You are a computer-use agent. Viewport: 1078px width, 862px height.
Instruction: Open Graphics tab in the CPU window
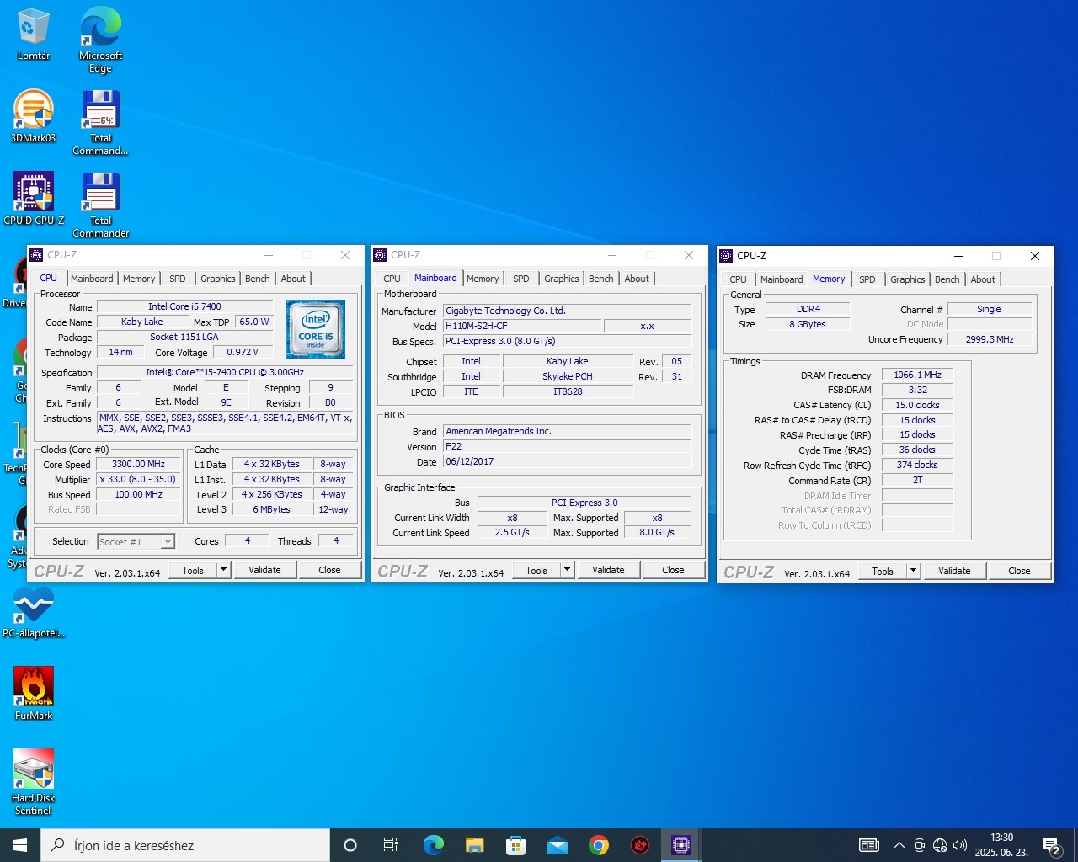click(218, 279)
